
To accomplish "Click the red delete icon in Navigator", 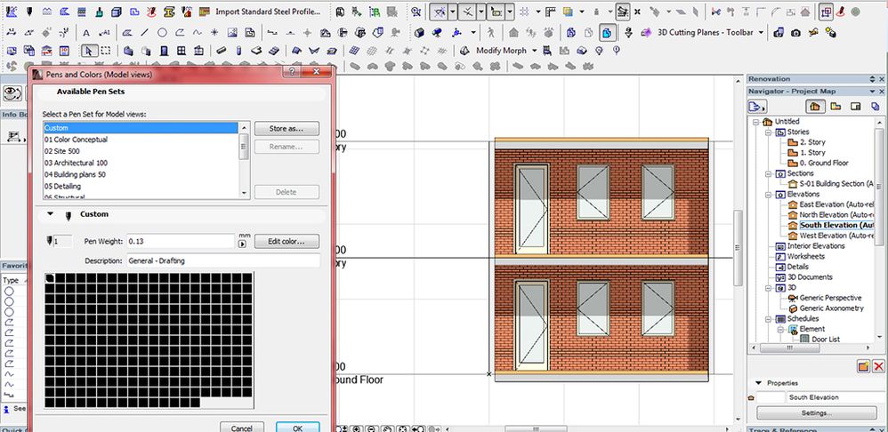I will point(878,366).
